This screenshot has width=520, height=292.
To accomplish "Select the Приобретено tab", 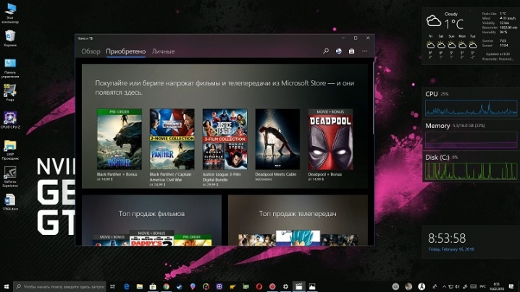I will (x=126, y=51).
